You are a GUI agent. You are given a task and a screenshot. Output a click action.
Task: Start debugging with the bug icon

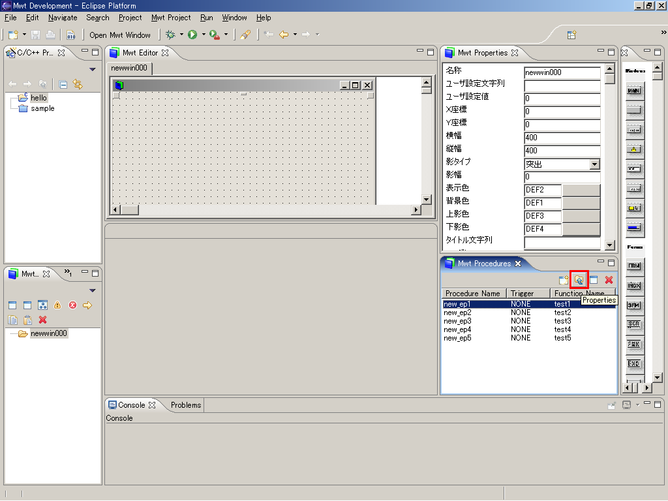tap(170, 35)
